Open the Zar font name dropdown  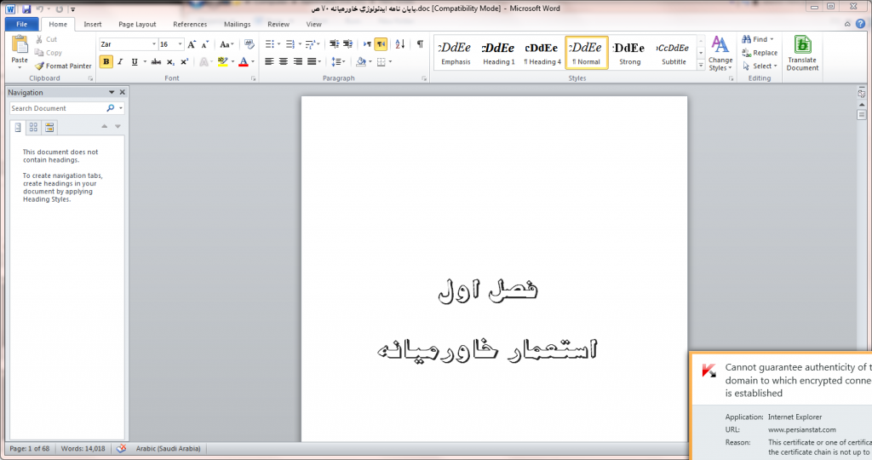154,44
